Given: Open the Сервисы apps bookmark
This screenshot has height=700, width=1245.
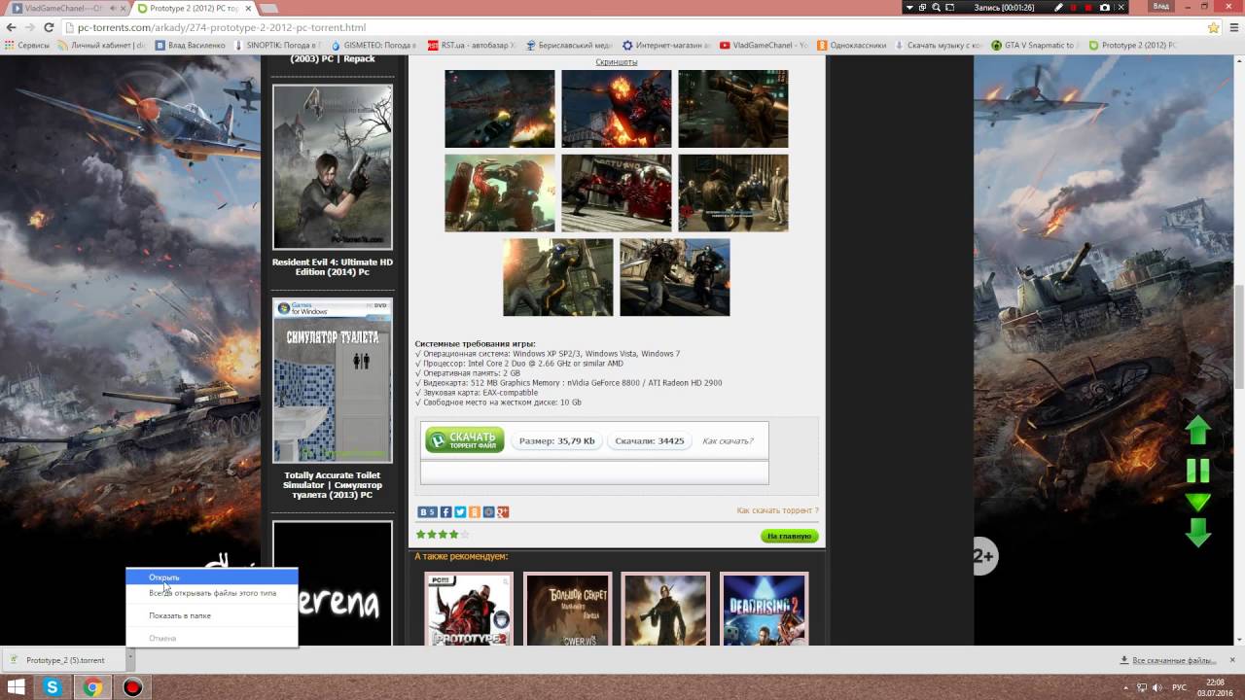Looking at the screenshot, I should point(27,45).
